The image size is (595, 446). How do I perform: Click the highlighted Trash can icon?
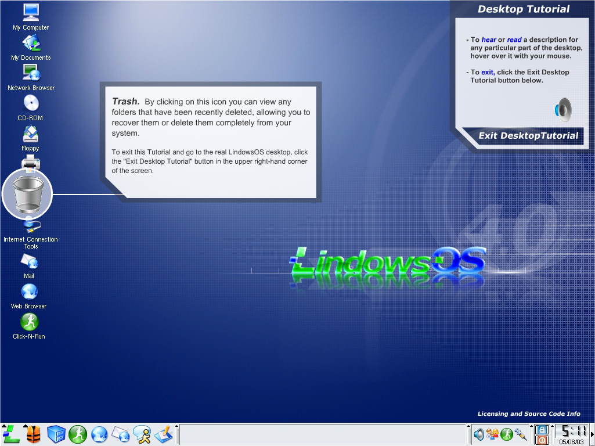pos(27,195)
